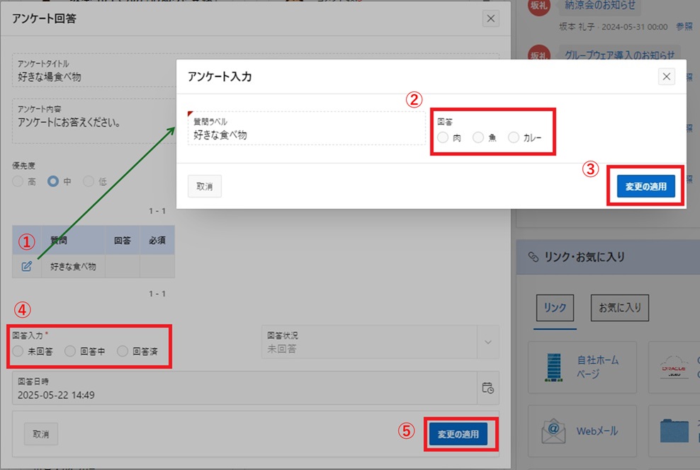Click the 自社ホームページ building icon
The image size is (700, 470).
(553, 367)
